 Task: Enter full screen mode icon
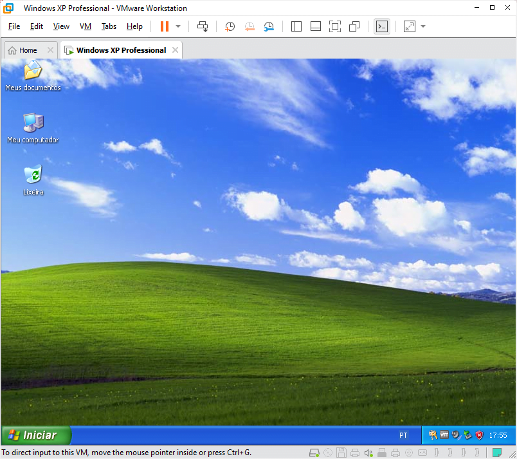335,26
